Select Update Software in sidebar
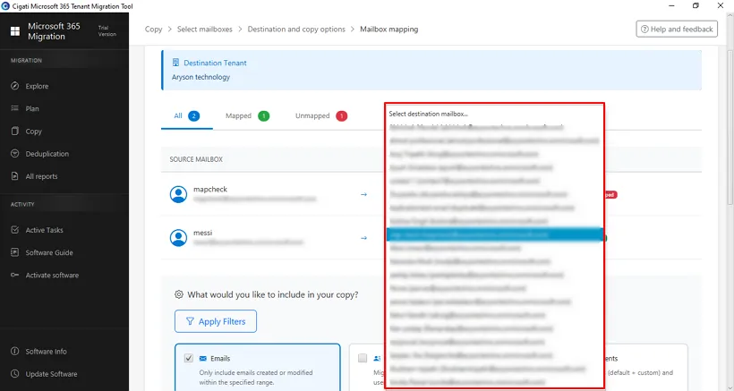Screen dimensions: 734x391 click(51, 374)
